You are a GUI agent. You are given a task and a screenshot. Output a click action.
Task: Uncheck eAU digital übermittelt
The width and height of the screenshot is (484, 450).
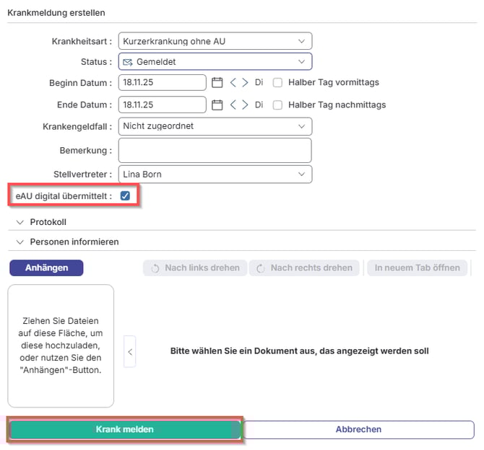(x=126, y=195)
